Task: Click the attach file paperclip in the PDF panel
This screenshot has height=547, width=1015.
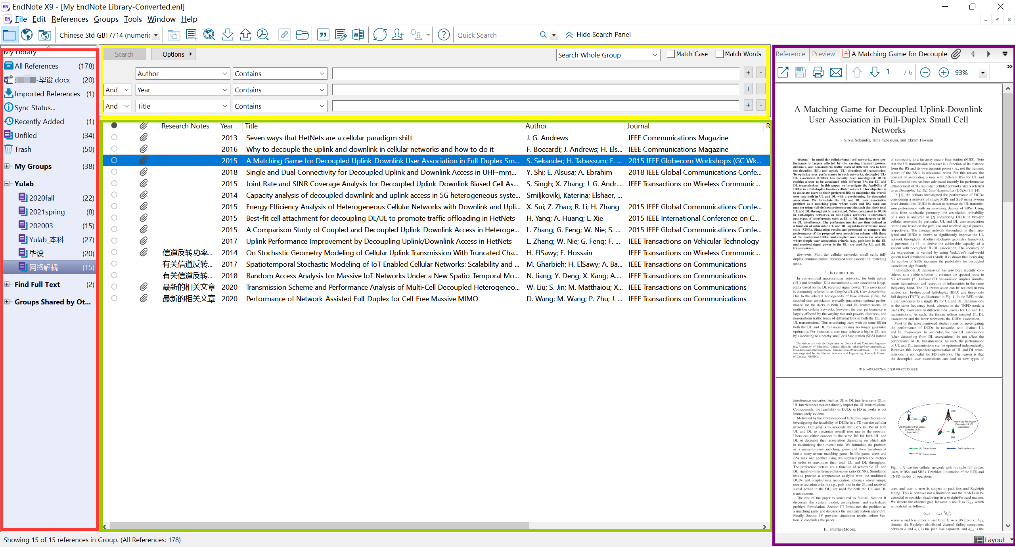Action: point(956,54)
